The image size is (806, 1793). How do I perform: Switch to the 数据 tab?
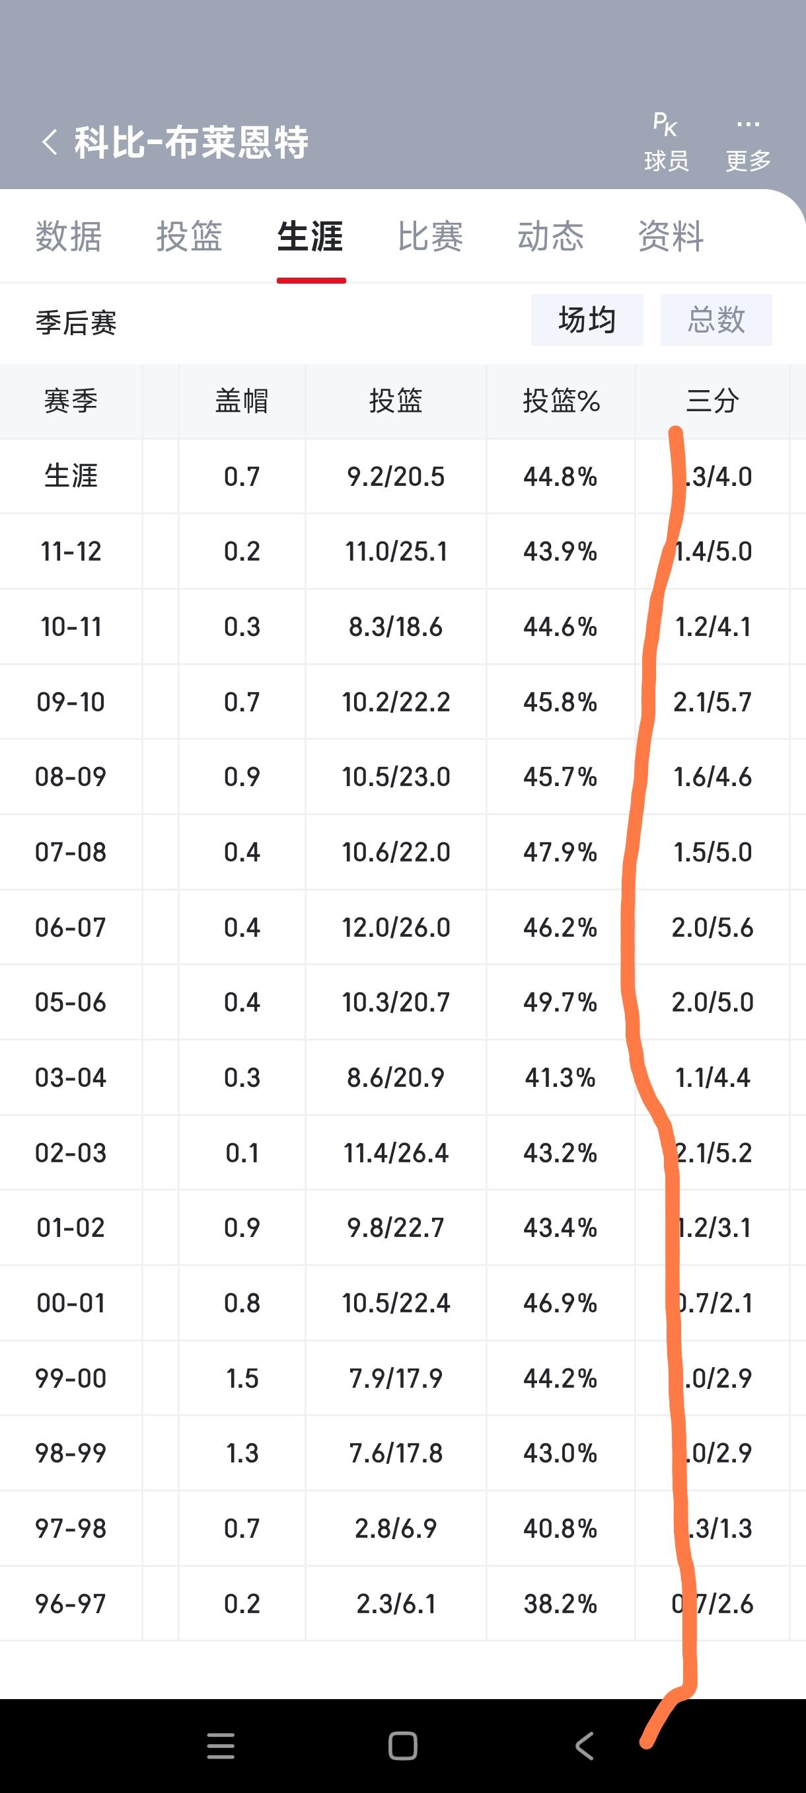(69, 237)
